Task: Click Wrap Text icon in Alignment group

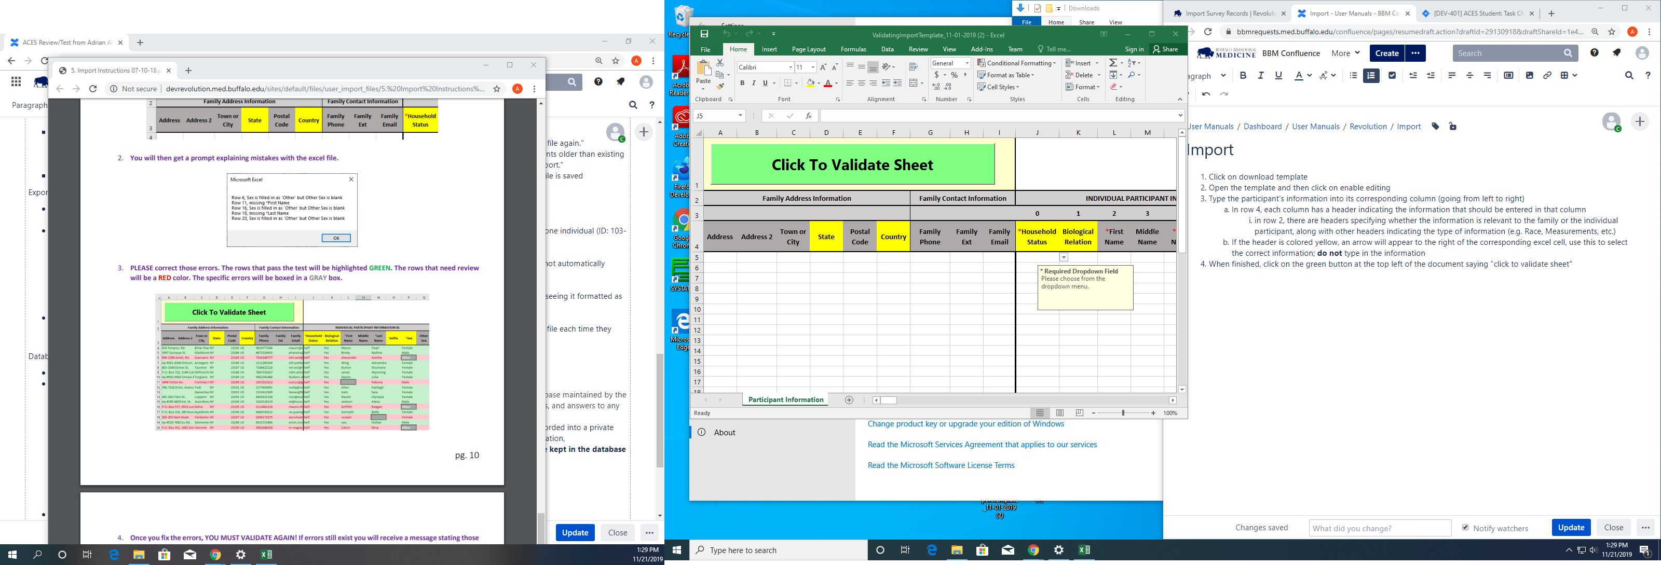Action: (913, 67)
